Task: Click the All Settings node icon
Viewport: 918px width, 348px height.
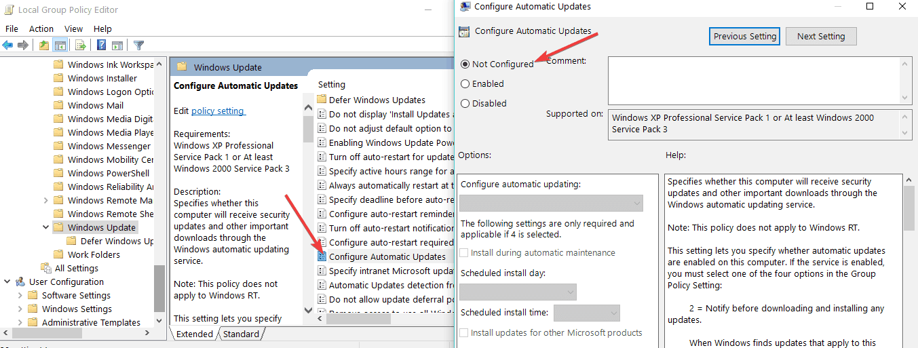Action: [46, 268]
